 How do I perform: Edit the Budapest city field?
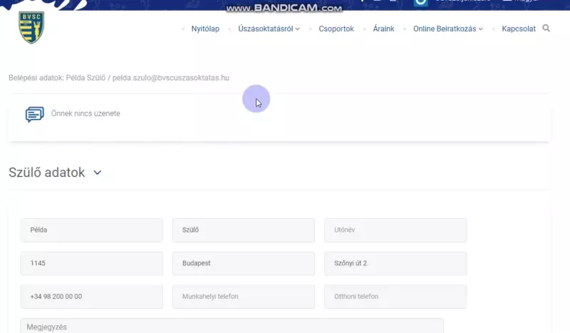(x=243, y=263)
